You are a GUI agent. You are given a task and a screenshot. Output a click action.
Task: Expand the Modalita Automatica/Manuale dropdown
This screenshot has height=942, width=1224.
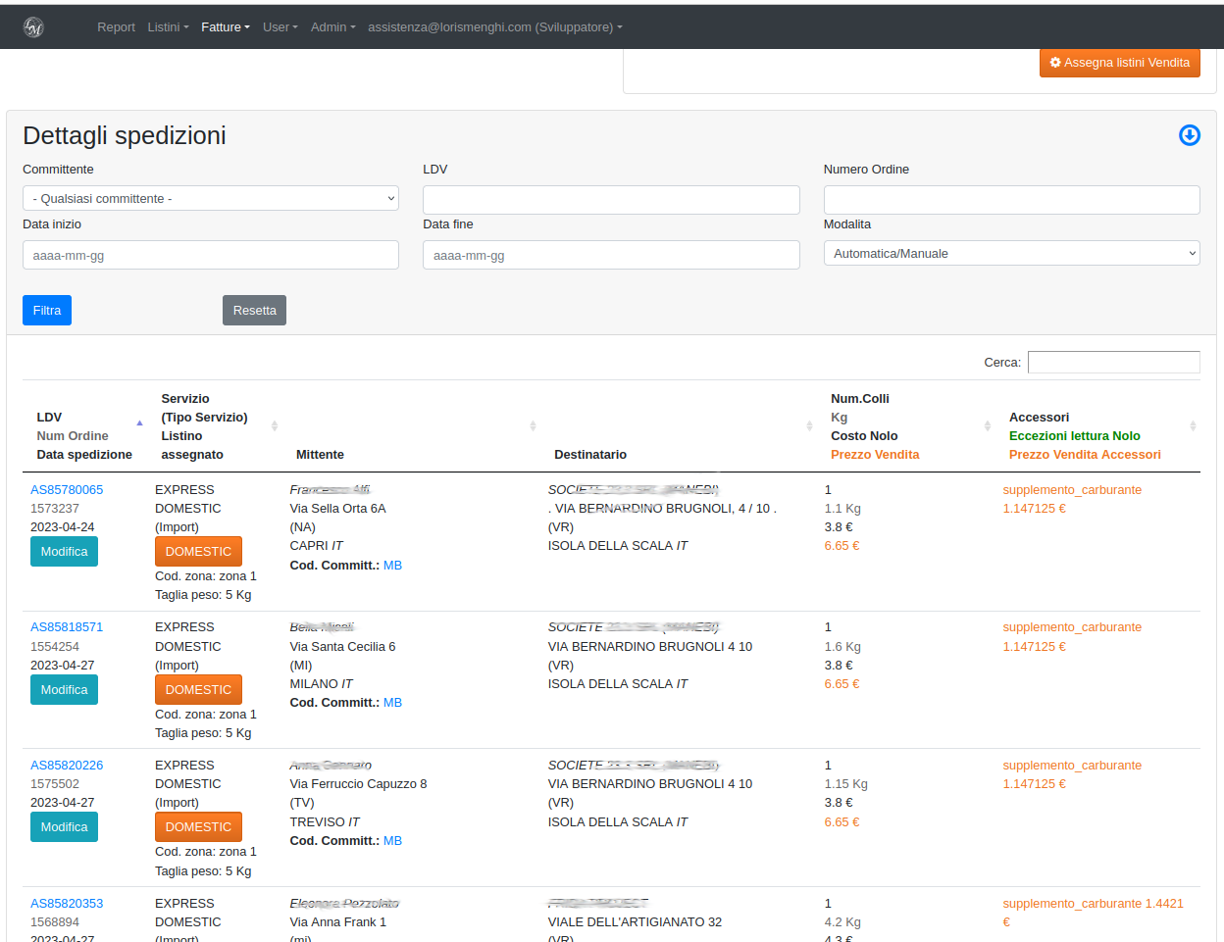(x=1011, y=253)
